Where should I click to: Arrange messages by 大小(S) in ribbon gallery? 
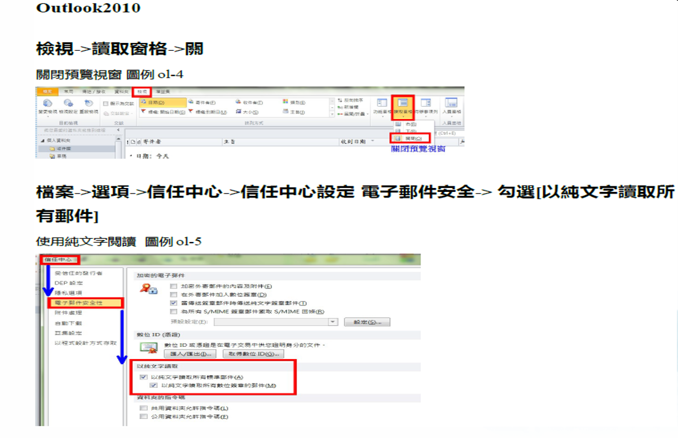pos(248,112)
